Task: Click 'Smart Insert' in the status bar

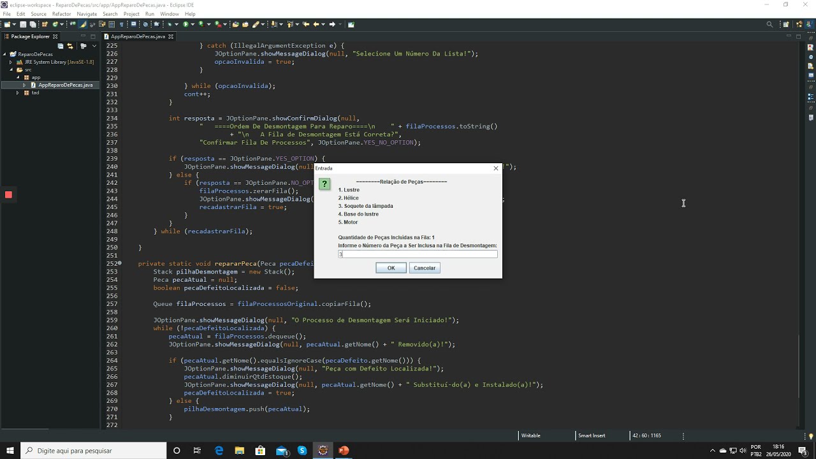Action: (592, 435)
